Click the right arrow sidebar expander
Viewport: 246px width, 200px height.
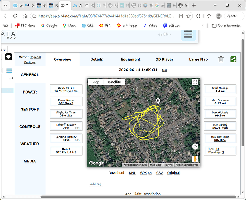coord(11,78)
